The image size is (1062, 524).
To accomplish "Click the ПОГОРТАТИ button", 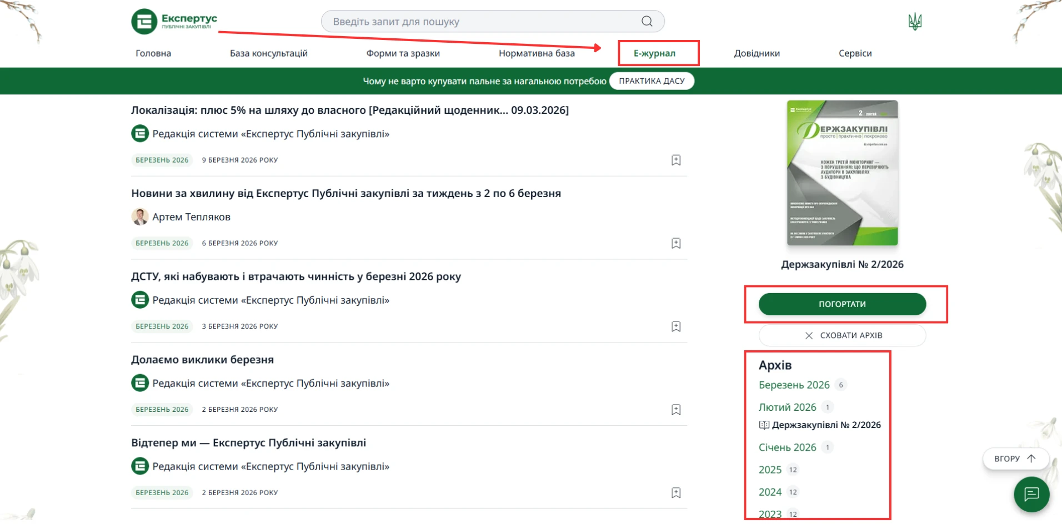I will click(x=842, y=304).
